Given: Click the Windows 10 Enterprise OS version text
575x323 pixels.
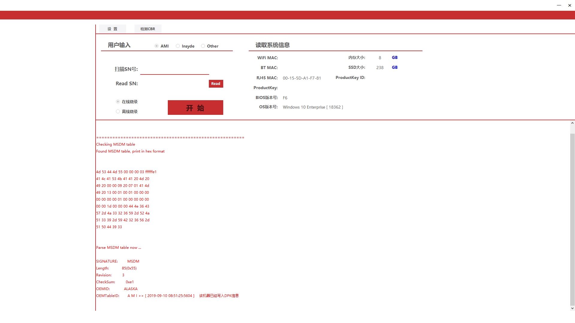Looking at the screenshot, I should 313,107.
